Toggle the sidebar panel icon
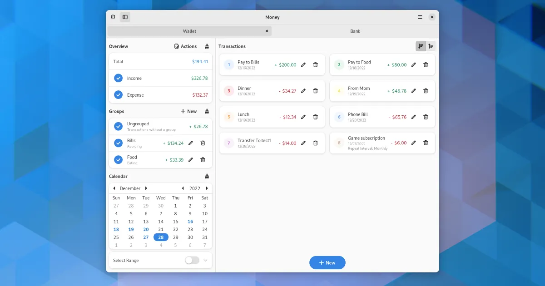This screenshot has width=545, height=286. tap(125, 17)
